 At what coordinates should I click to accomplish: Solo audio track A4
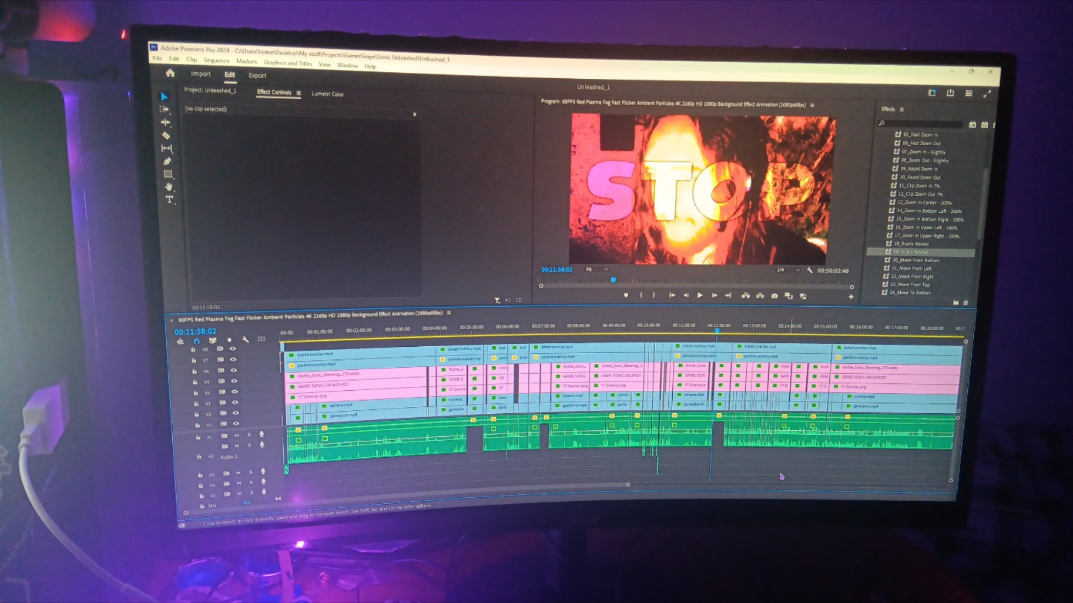tap(251, 483)
